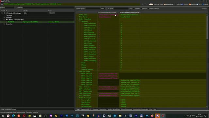Image resolution: width=209 pixels, height=118 pixels.
Task: Toggle the parent's siblings checkbox
Action: click(148, 9)
